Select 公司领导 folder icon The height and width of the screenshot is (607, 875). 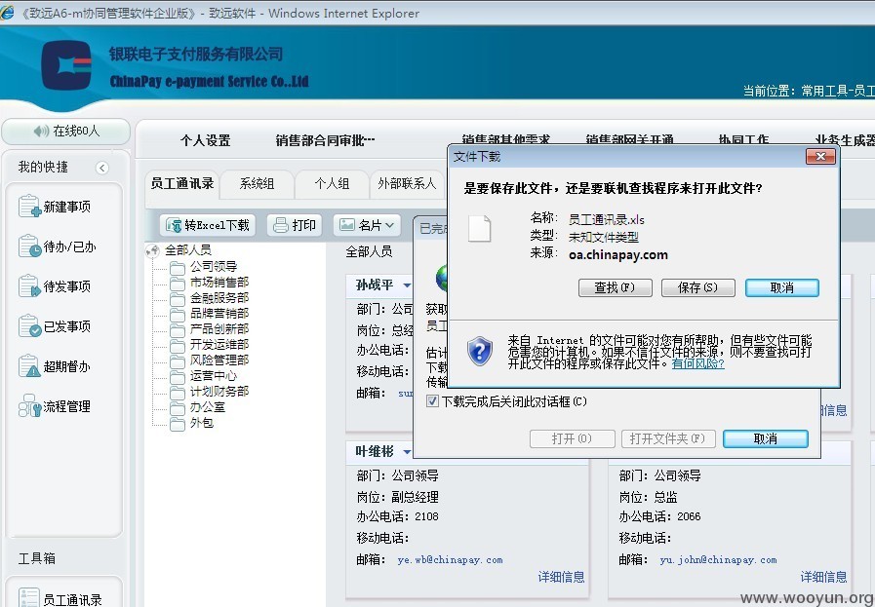click(x=178, y=268)
